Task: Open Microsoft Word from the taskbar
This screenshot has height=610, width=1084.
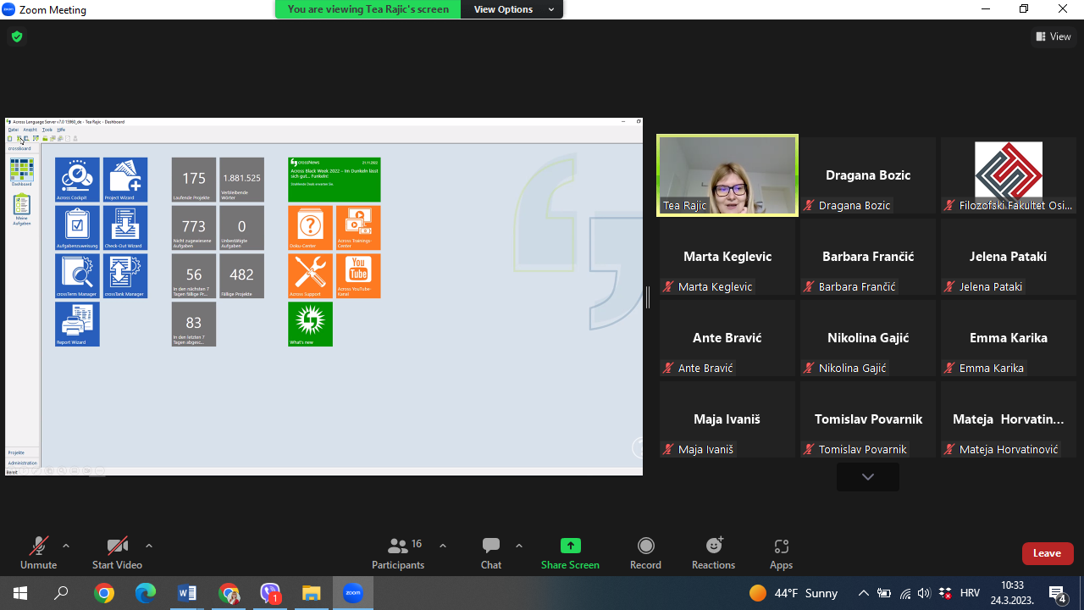Action: [187, 593]
